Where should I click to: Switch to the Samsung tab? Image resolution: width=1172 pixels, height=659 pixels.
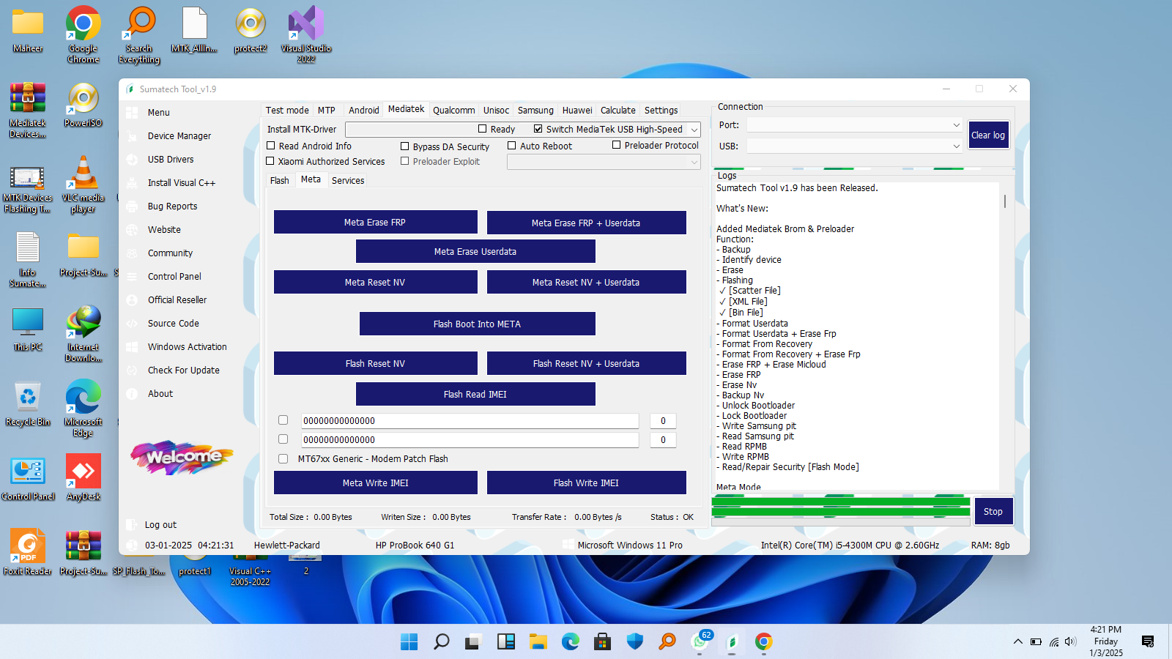[535, 110]
